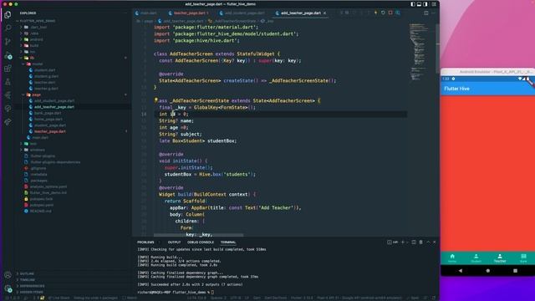Click the kill terminal trash icon
This screenshot has width=535, height=301.
point(420,242)
